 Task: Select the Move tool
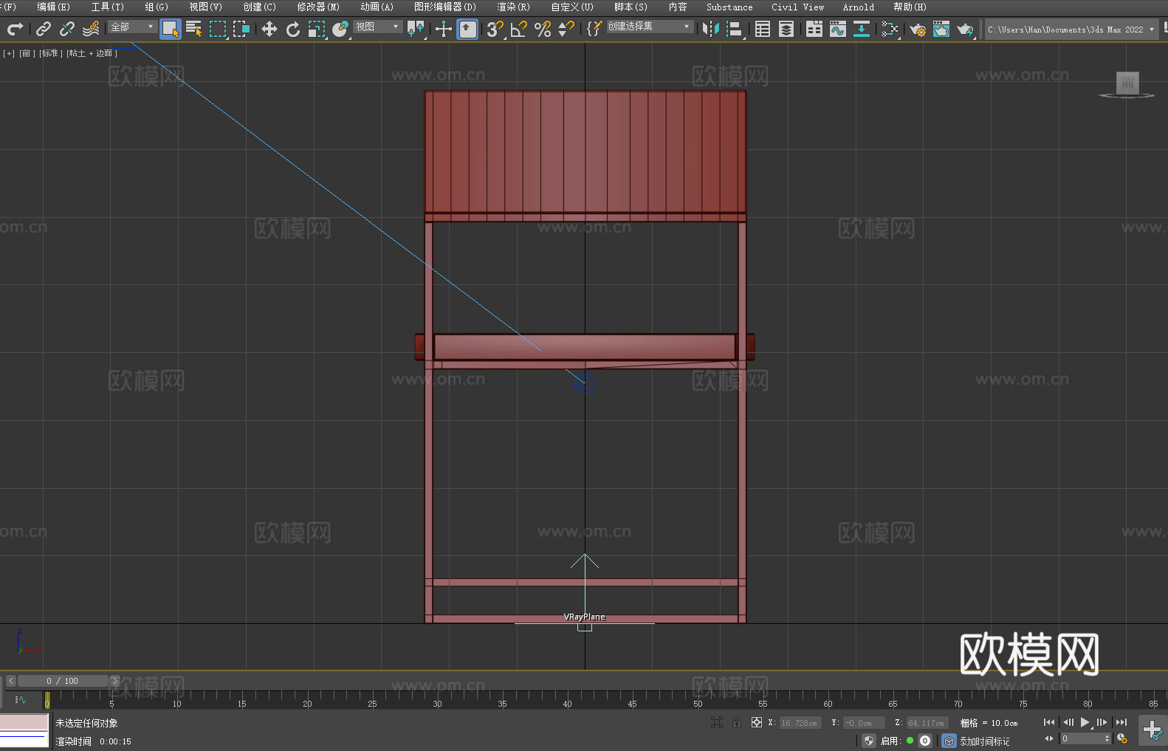pyautogui.click(x=269, y=29)
